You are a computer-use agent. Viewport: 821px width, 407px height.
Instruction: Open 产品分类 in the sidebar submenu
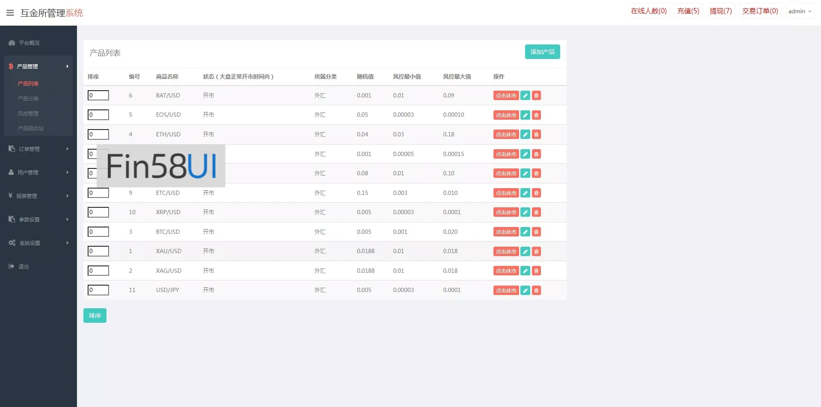(x=28, y=99)
